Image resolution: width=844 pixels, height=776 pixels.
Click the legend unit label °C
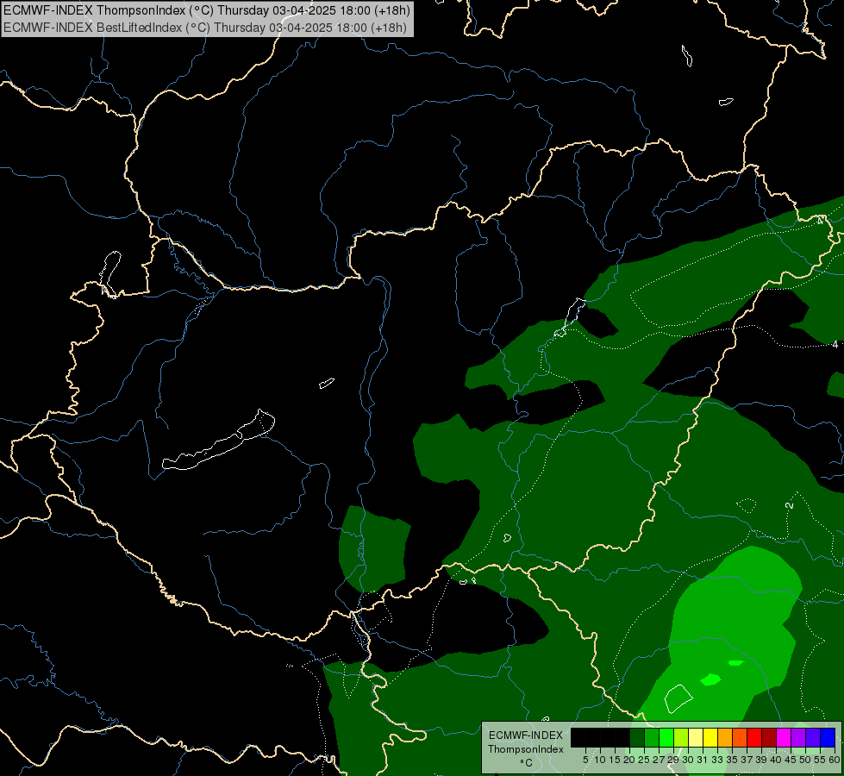(526, 763)
